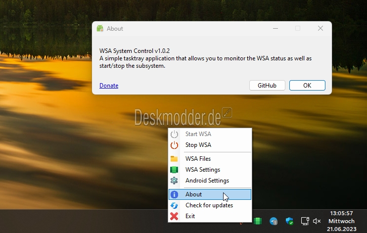Click the yellow WSA Files folder icon
The image size is (367, 233).
[174, 159]
